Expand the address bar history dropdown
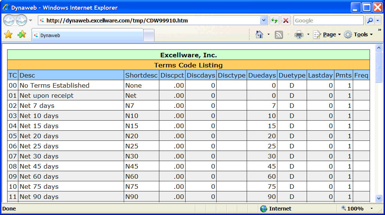Viewport: 385px width, 215px height. coord(264,21)
